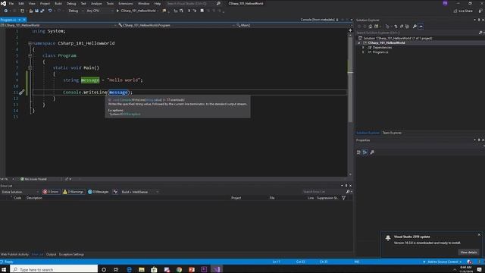
Task: Toggle the 0 Errors filter
Action: 51,192
